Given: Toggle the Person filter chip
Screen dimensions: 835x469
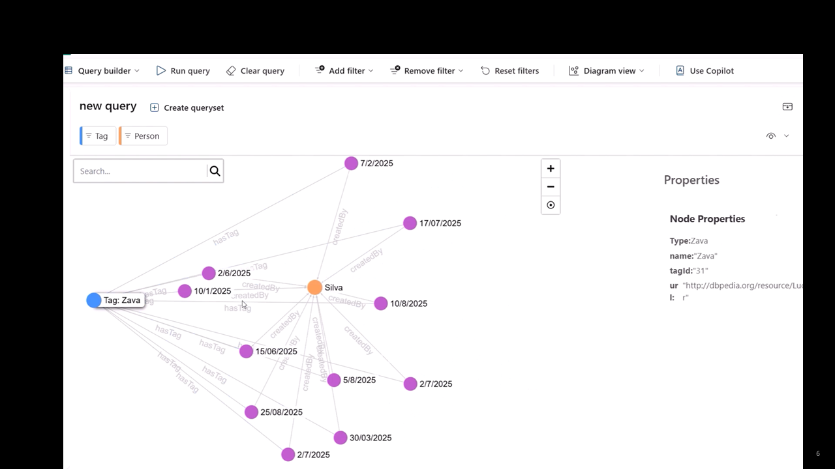Looking at the screenshot, I should (144, 136).
